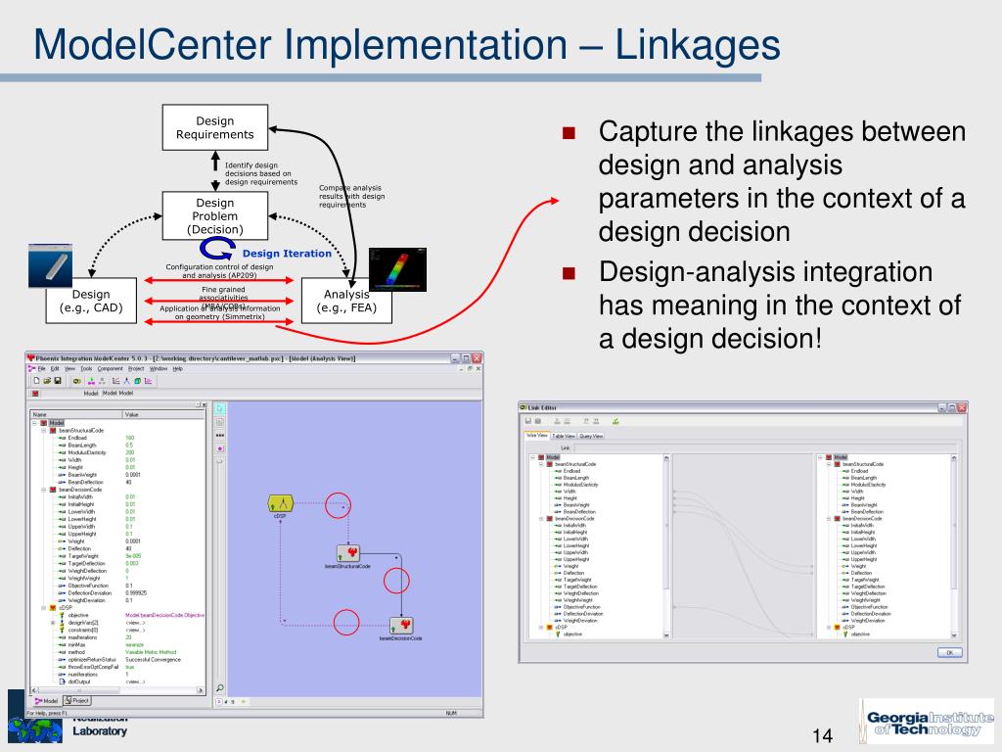Collapse beamStructuralCode in Link Editor right tree
The width and height of the screenshot is (1002, 752).
[x=828, y=463]
